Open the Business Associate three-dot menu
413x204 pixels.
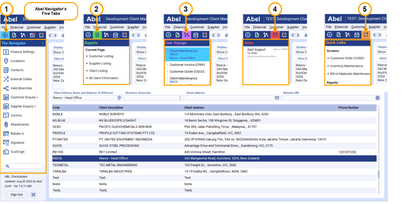pos(180,98)
